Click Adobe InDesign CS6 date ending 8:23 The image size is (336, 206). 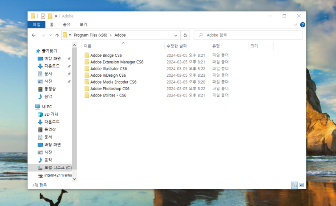click(186, 75)
